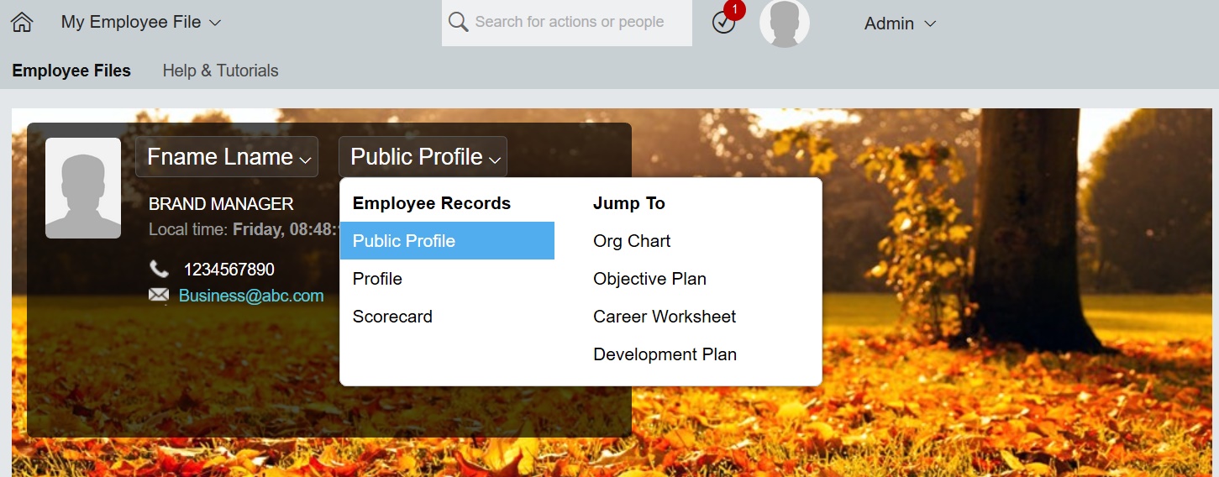The height and width of the screenshot is (477, 1219).
Task: Open Development Plan from Jump To
Action: (x=665, y=354)
